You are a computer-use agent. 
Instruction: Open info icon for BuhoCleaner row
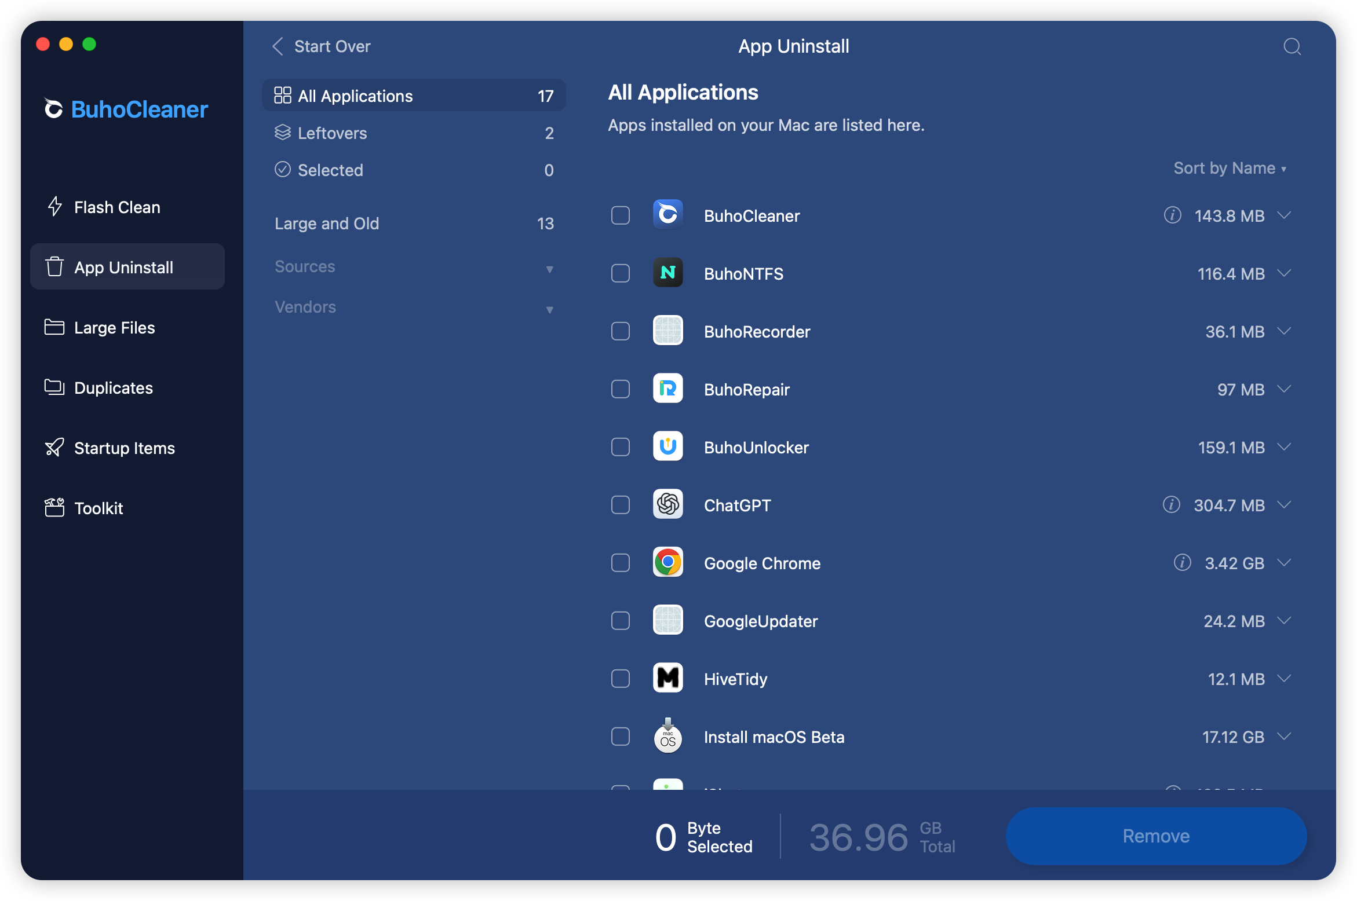pos(1172,215)
